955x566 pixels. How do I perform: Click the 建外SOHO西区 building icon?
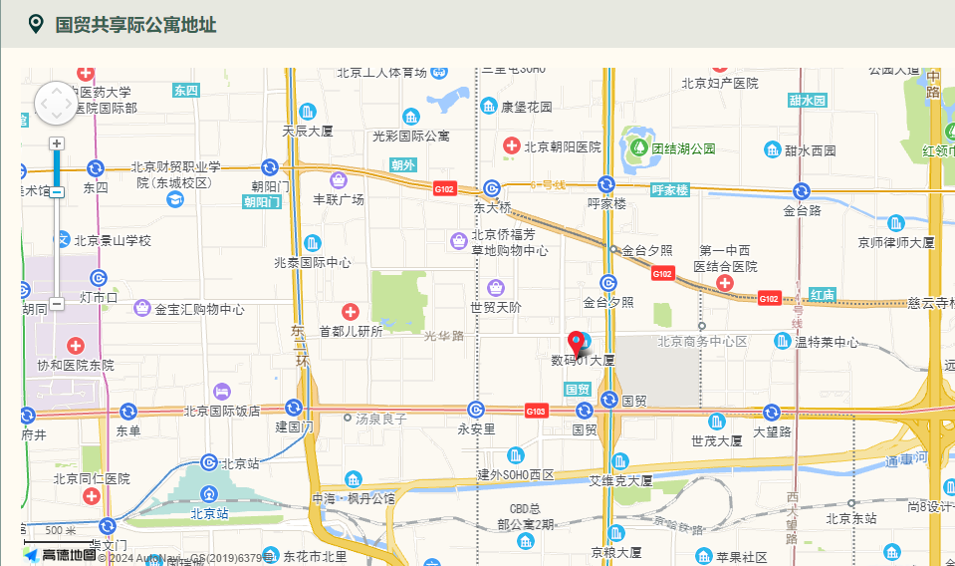tap(516, 455)
